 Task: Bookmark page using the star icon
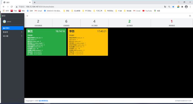[x=173, y=7]
